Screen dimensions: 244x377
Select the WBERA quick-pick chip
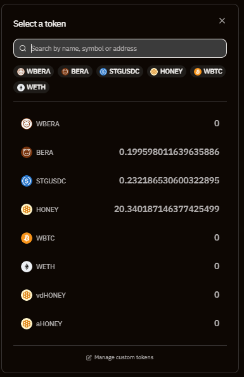pos(34,72)
